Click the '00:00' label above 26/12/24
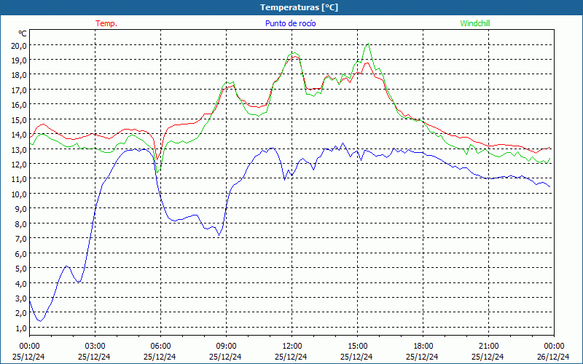Viewport: 583px width, 364px height. click(554, 347)
